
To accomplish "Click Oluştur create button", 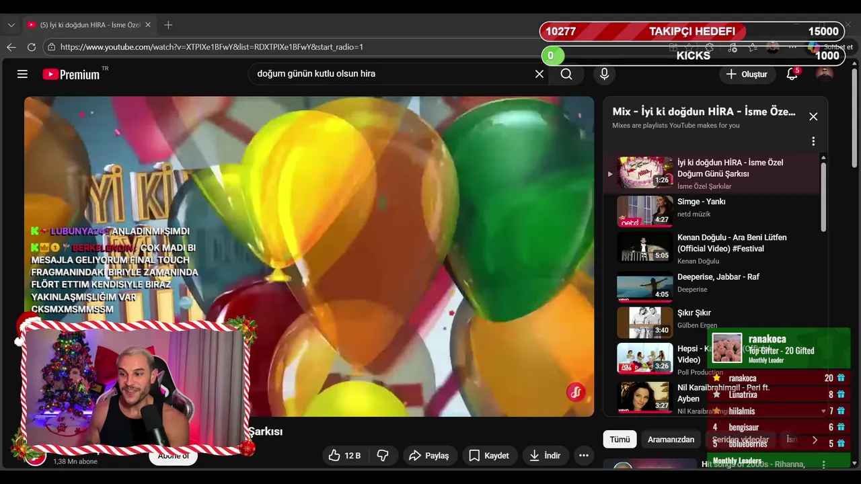I will [747, 74].
